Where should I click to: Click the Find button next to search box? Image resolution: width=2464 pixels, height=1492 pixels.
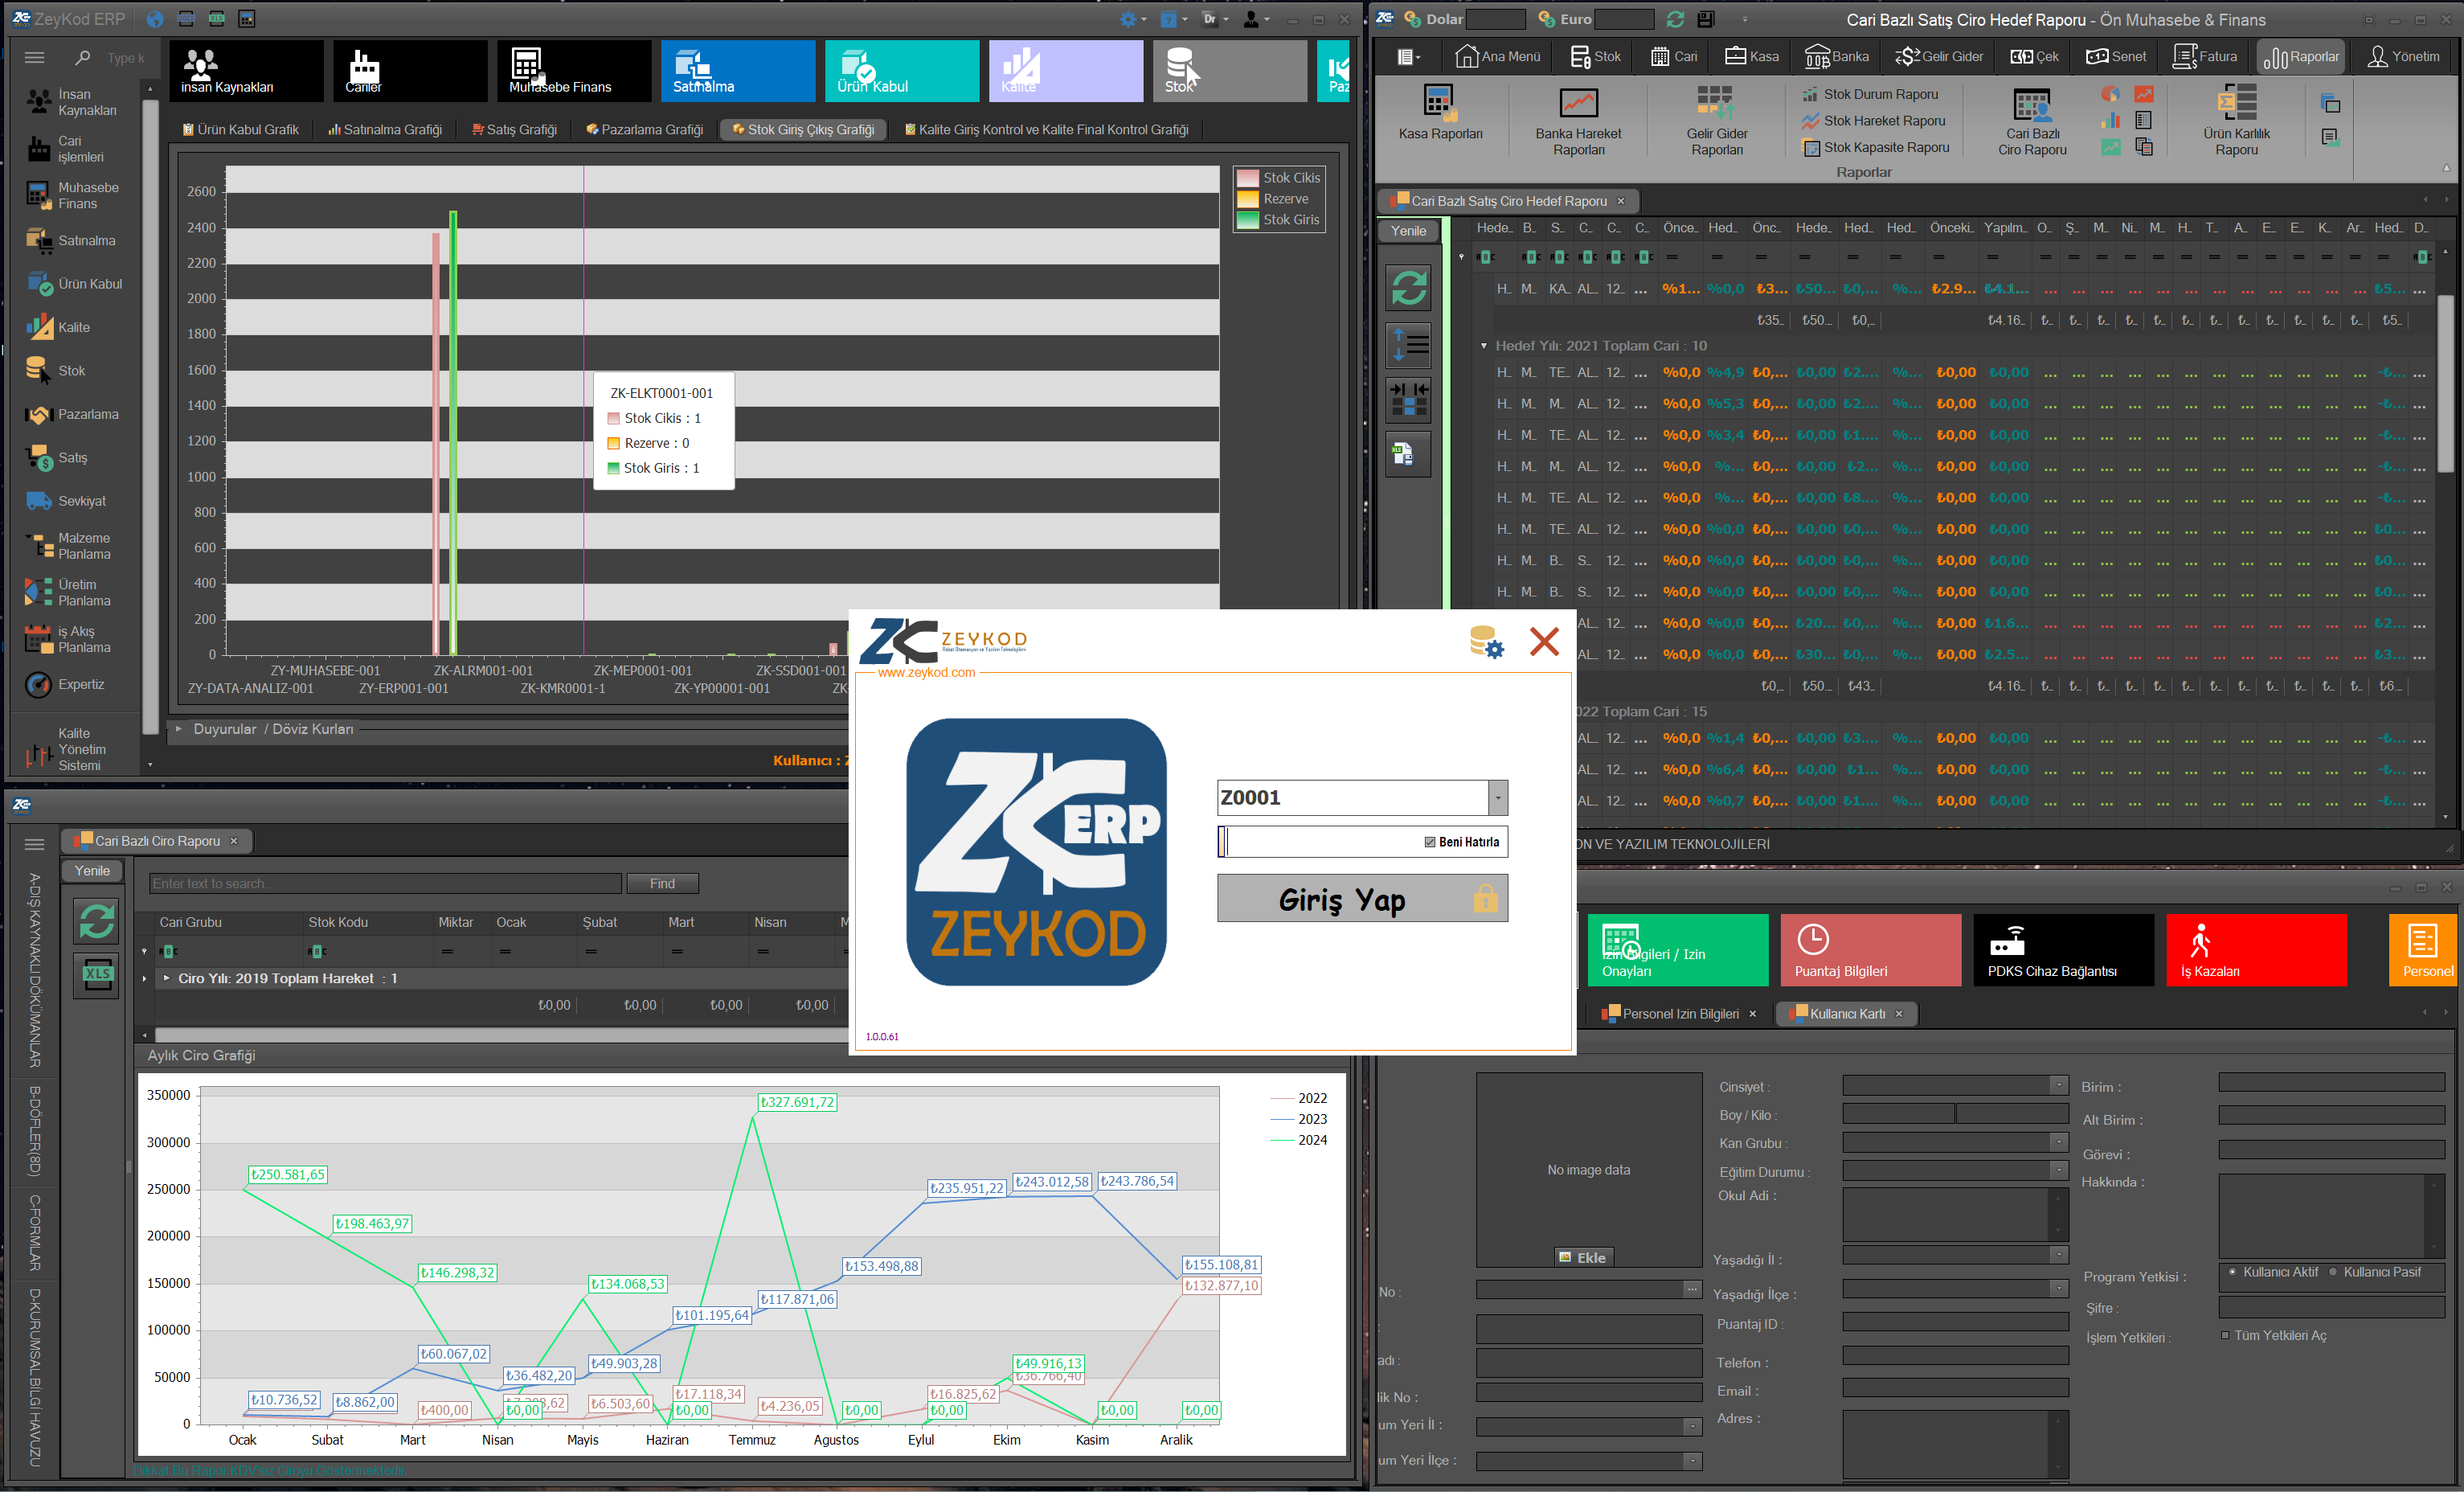pos(662,884)
